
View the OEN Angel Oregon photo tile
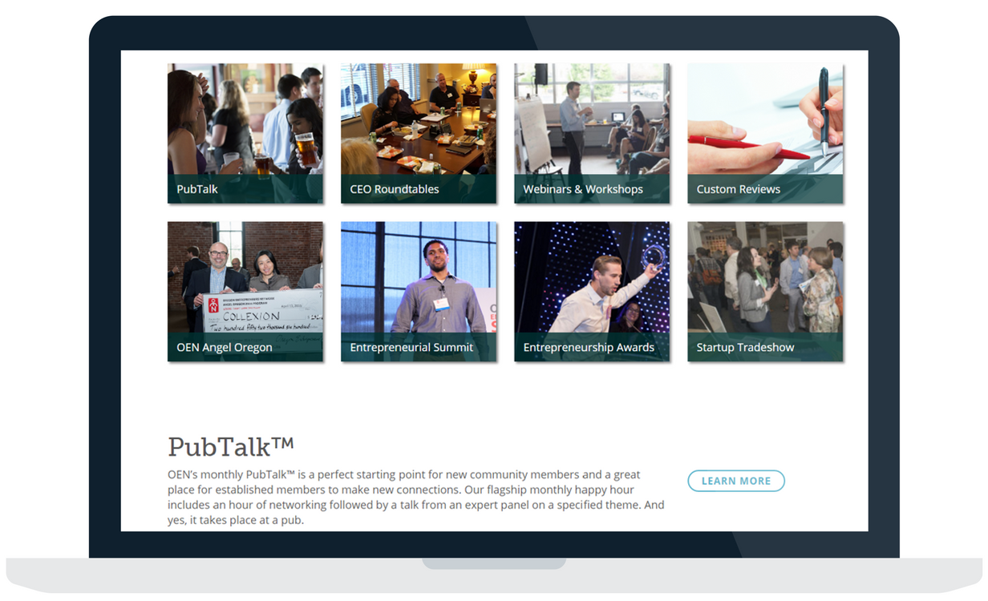pyautogui.click(x=245, y=292)
